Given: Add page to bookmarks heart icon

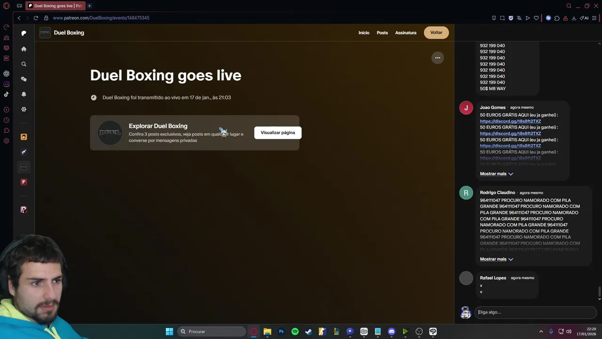Looking at the screenshot, I should (536, 18).
